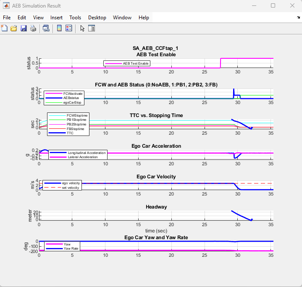Image resolution: width=302 pixels, height=287 pixels.
Task: Open the Desktop menu
Action: pos(97,18)
